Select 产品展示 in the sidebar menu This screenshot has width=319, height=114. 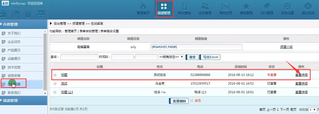(x=14, y=50)
